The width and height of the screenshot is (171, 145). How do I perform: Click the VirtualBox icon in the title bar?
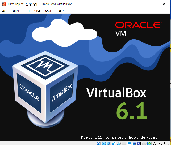(x=4, y=4)
